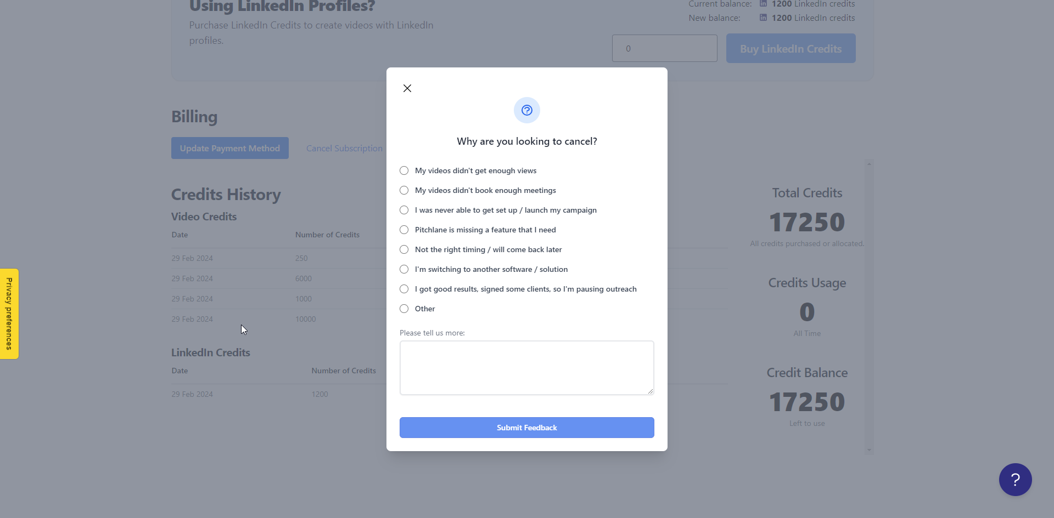Viewport: 1054px width, 518px height.
Task: Open the Privacy preferences side tab
Action: point(9,314)
